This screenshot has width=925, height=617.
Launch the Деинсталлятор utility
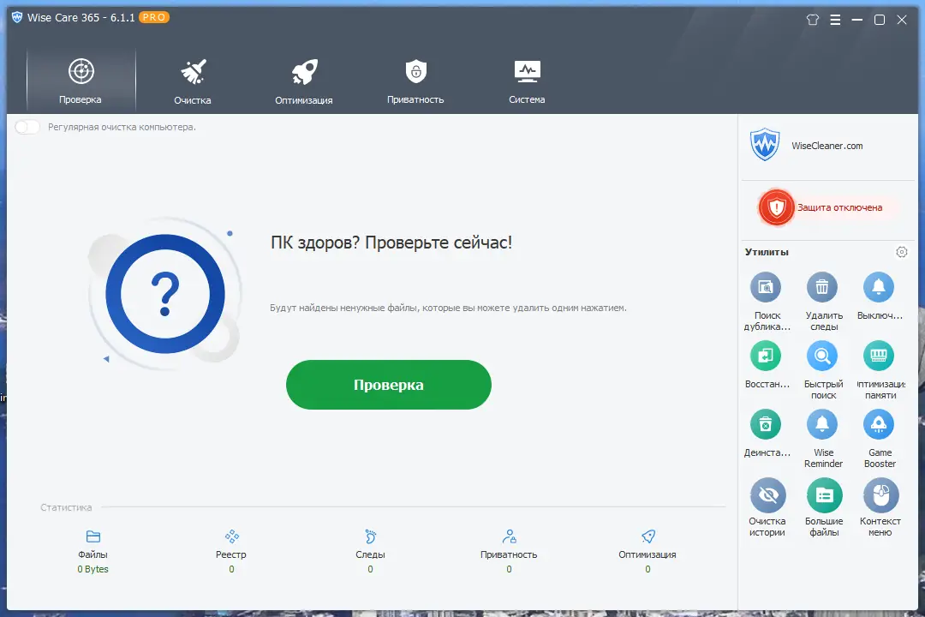[x=766, y=424]
